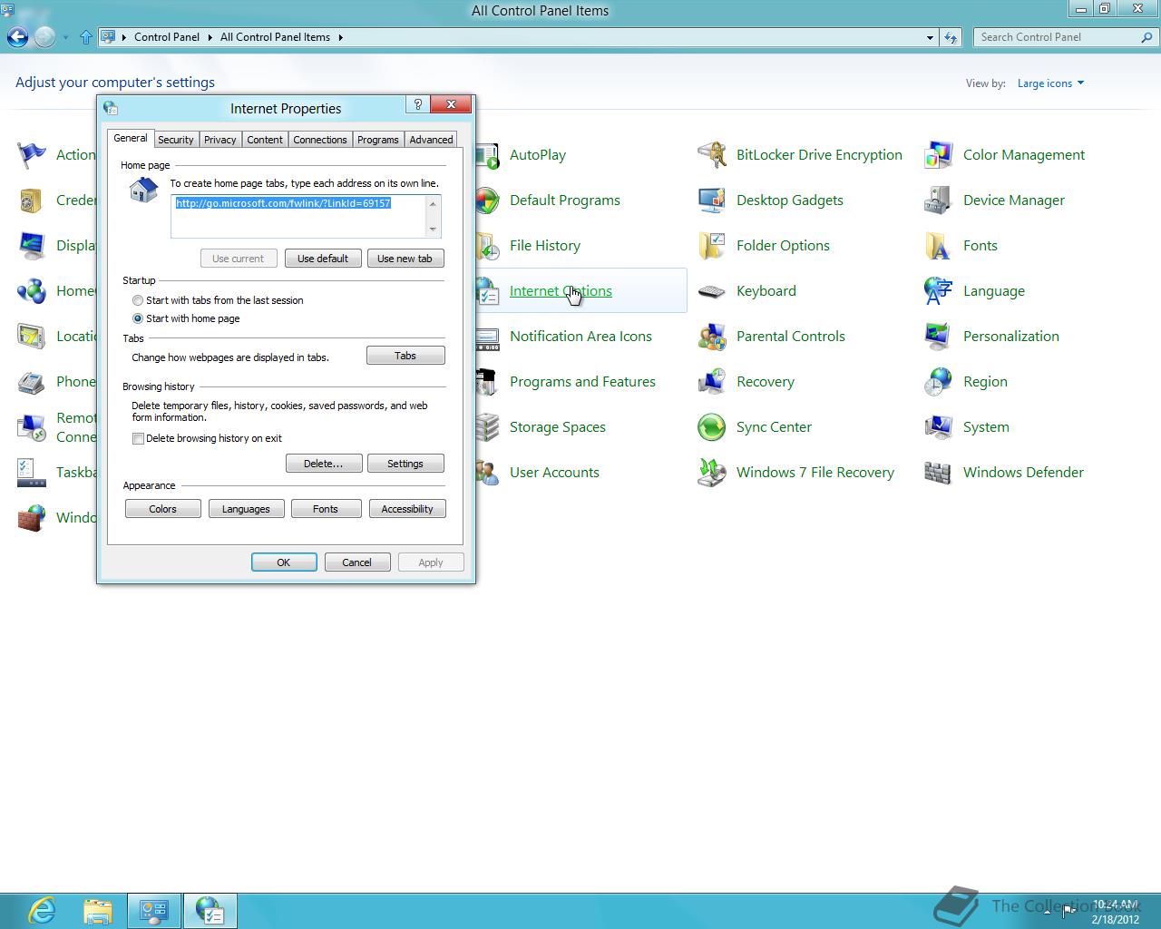Open the Region settings icon

click(939, 382)
